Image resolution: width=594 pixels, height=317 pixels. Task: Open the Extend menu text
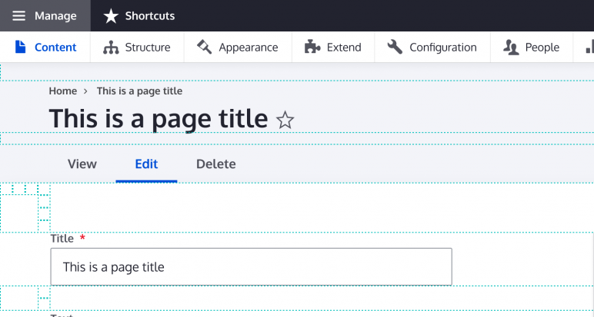pos(344,47)
